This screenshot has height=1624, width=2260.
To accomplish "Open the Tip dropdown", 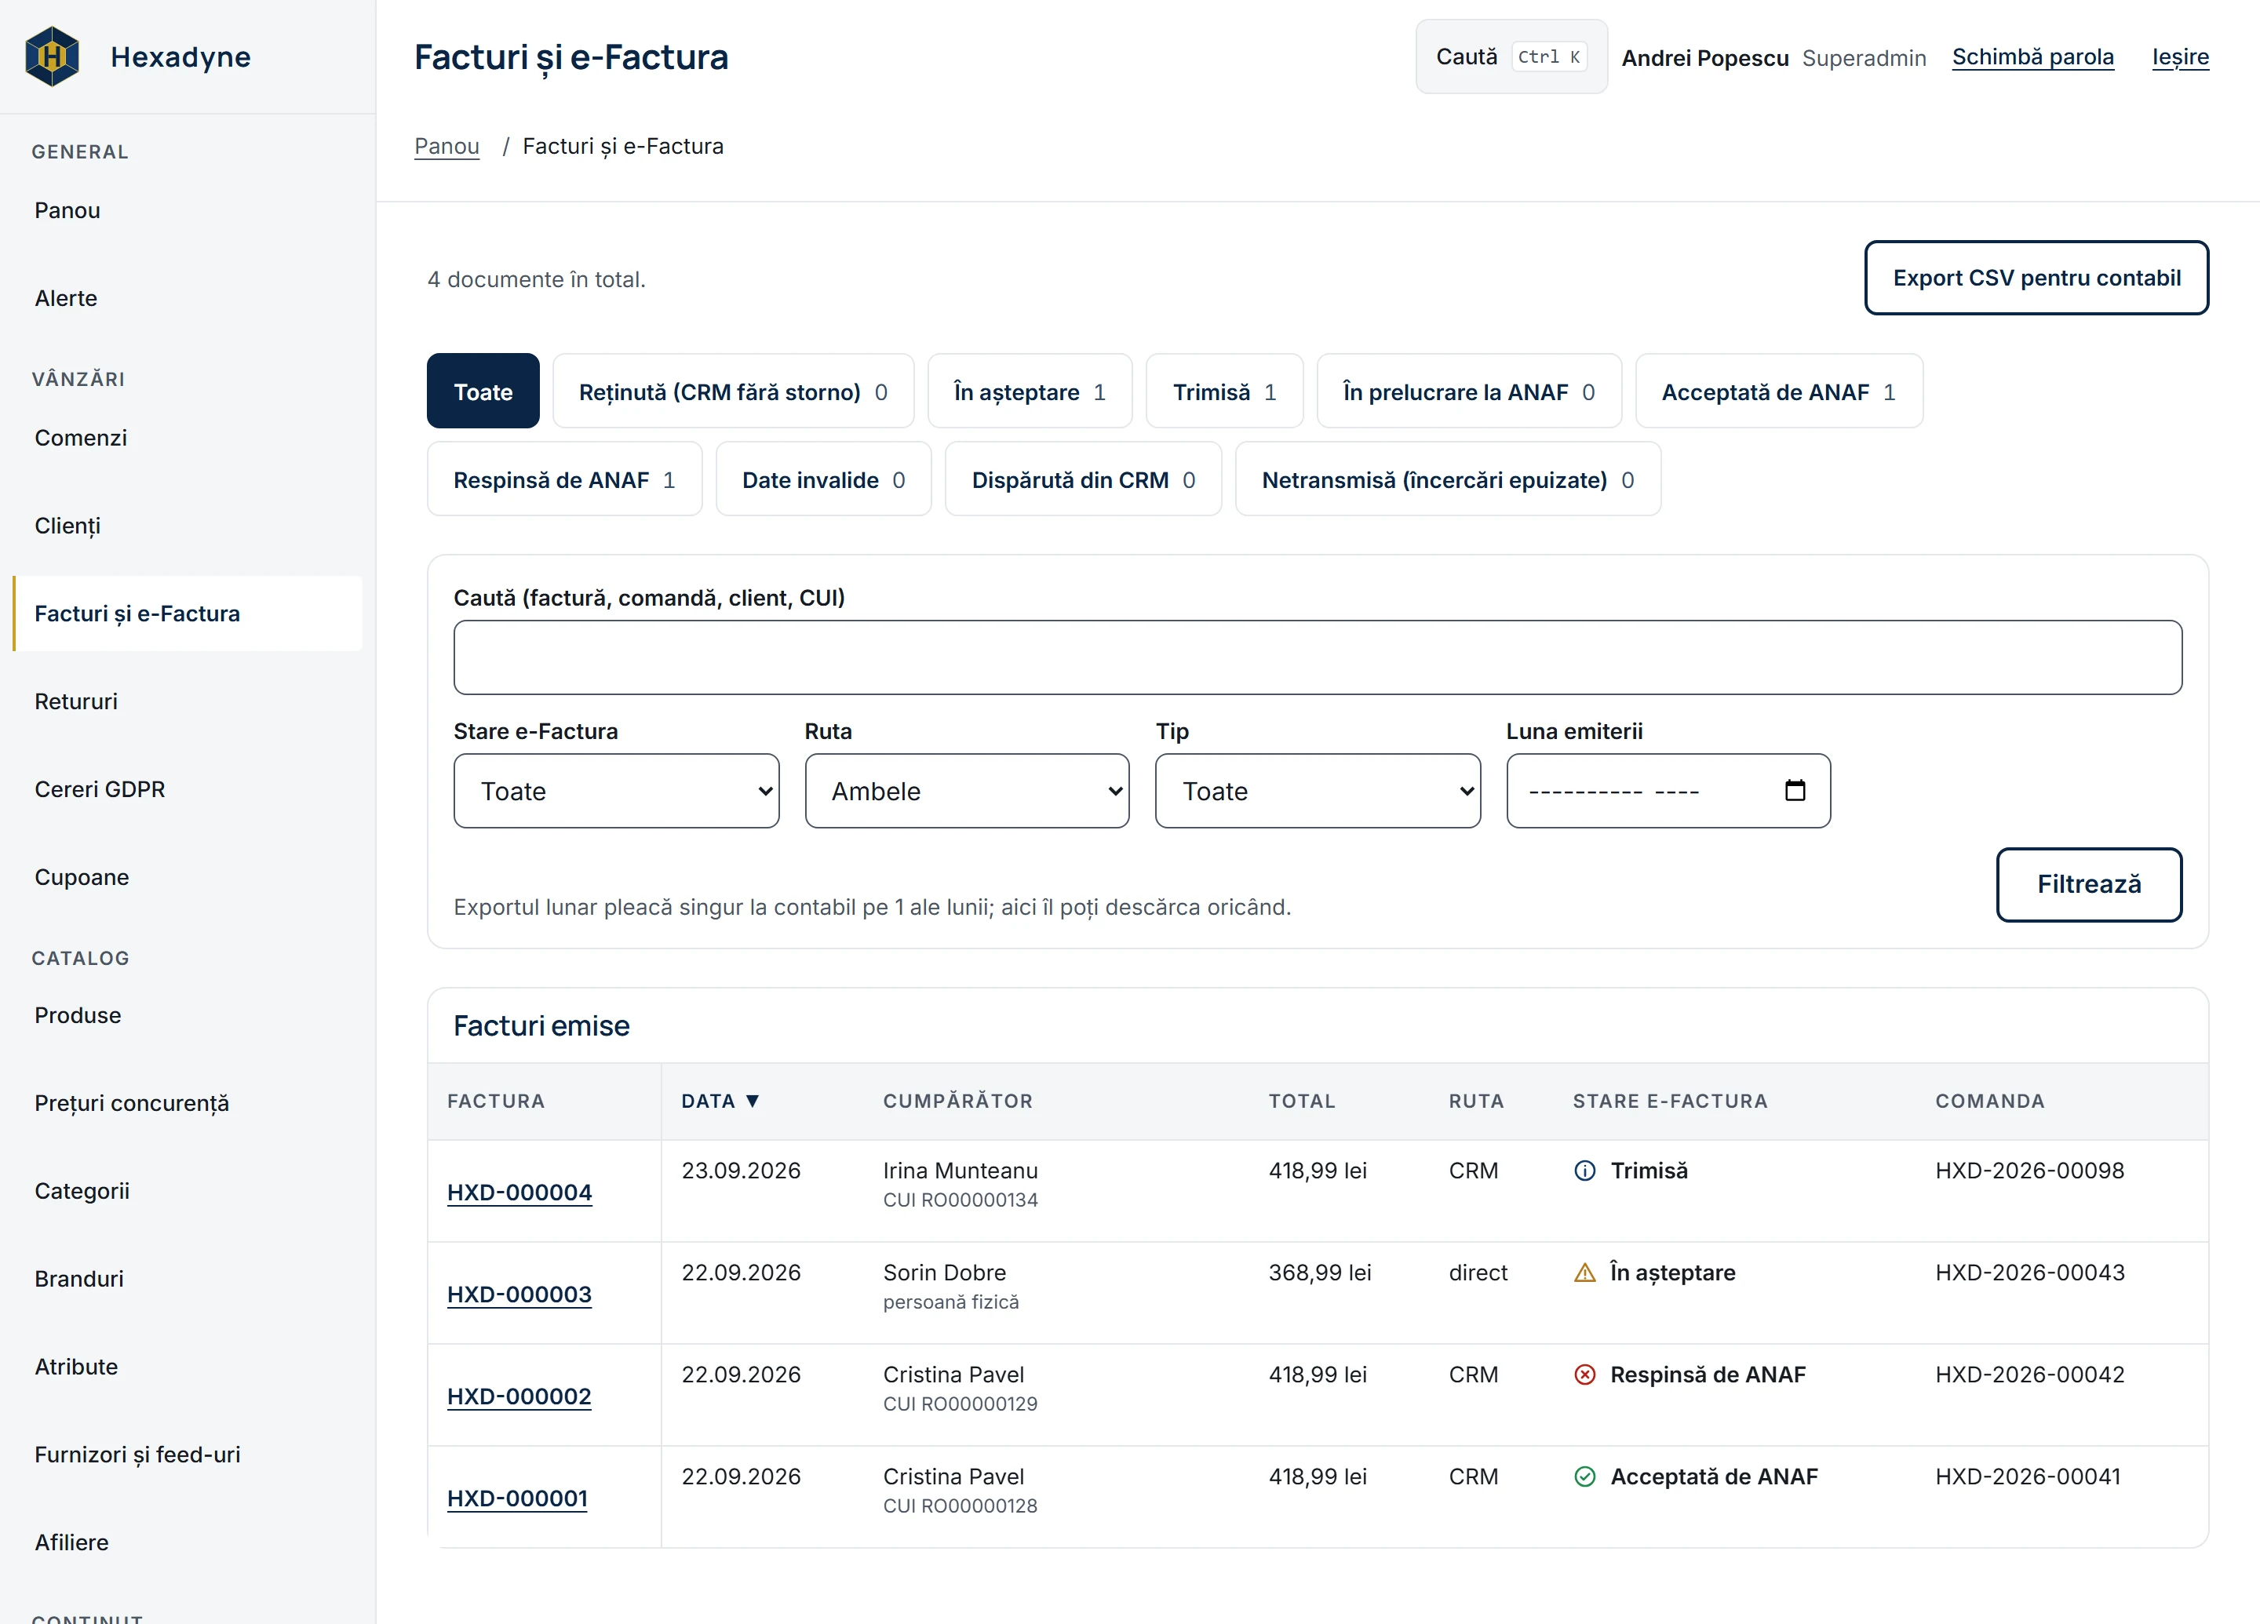I will pos(1318,790).
